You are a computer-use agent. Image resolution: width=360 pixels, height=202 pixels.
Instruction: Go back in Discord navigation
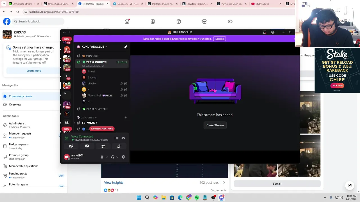click(64, 32)
